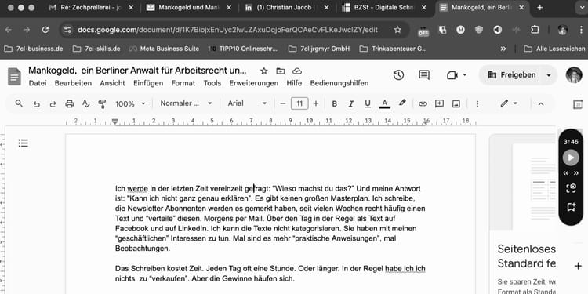Open the Meta Business Suite bookmark

coord(164,49)
